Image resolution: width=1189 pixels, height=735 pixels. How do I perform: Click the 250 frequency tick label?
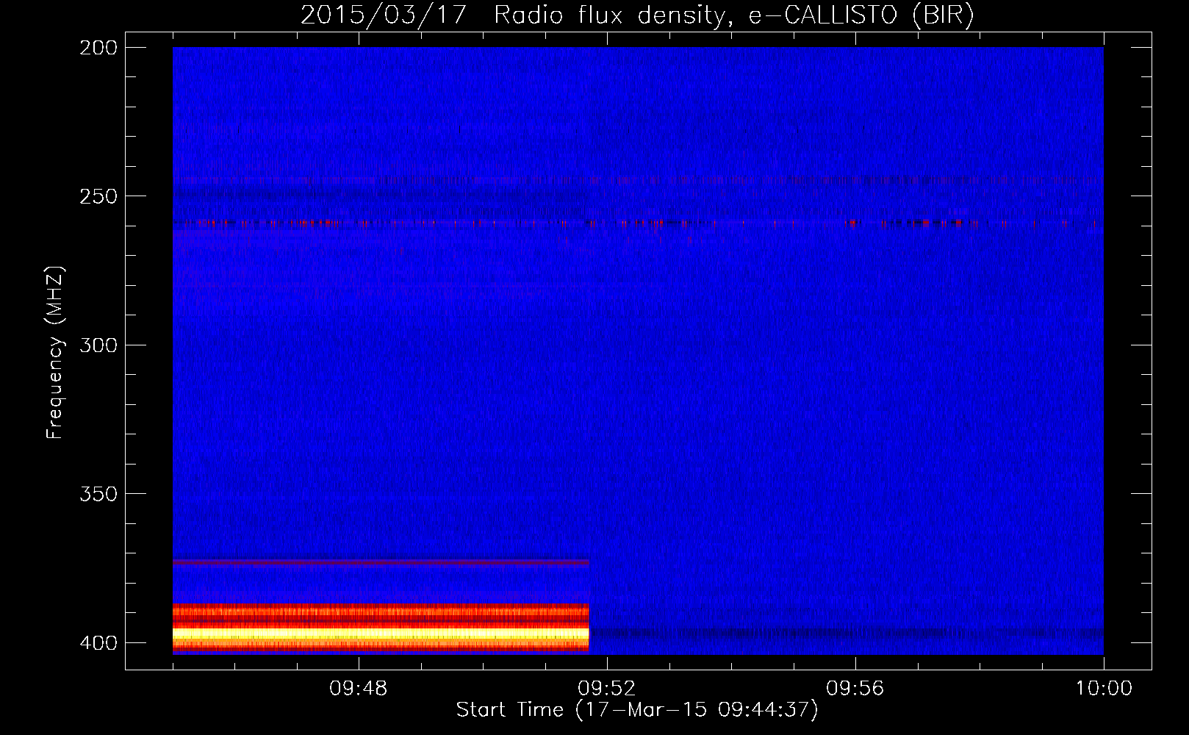pyautogui.click(x=98, y=196)
